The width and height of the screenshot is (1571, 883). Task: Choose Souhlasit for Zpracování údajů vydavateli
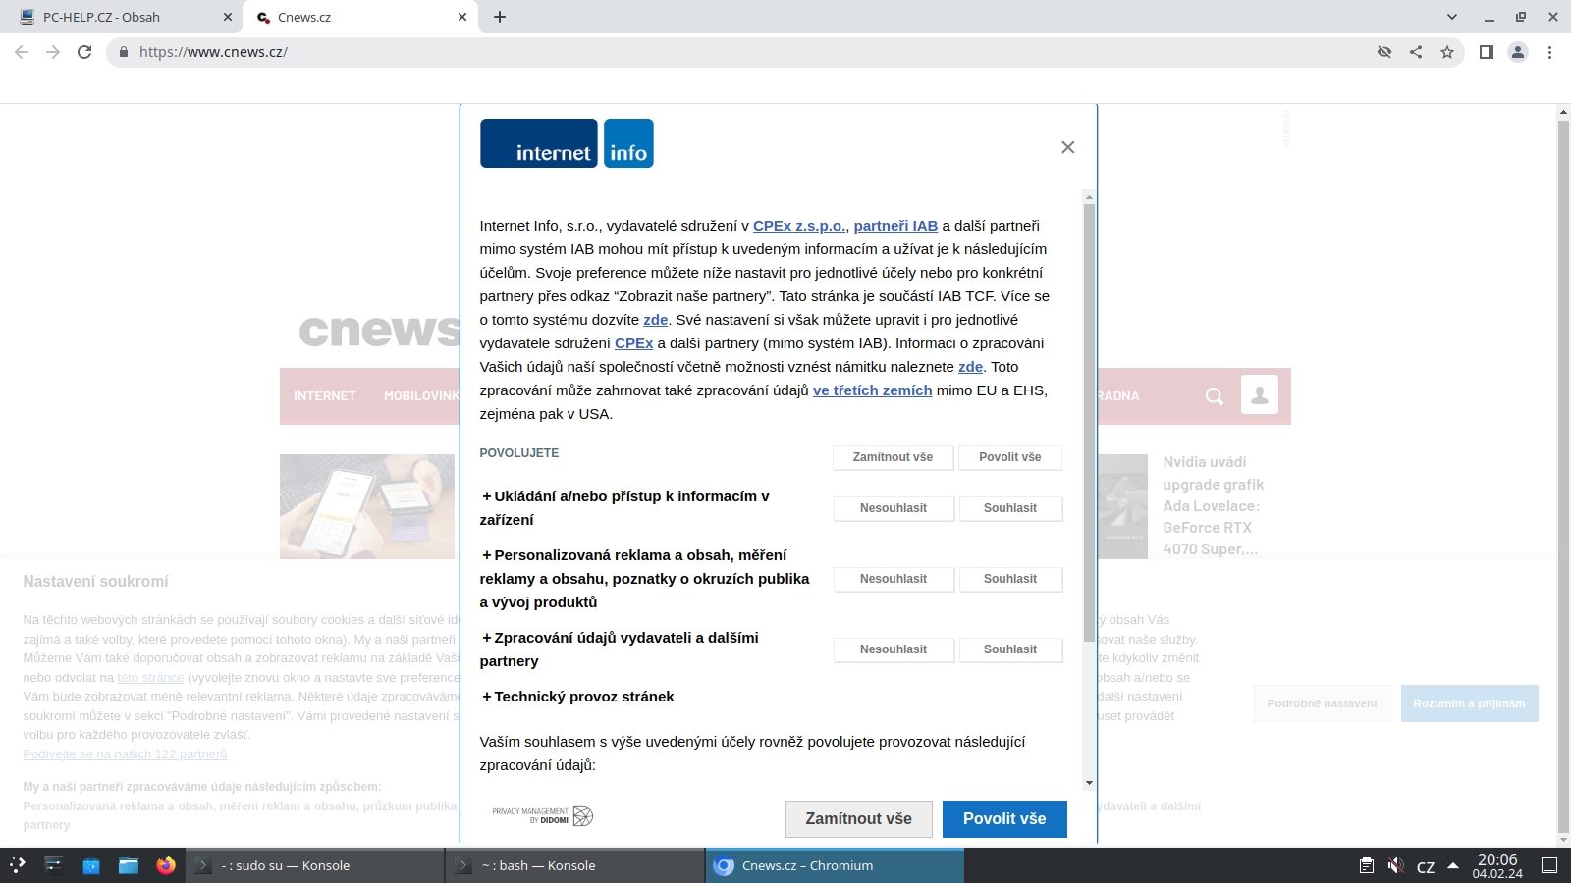1009,649
